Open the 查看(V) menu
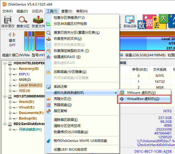Viewport: 175px width, 154px height. tap(67, 11)
